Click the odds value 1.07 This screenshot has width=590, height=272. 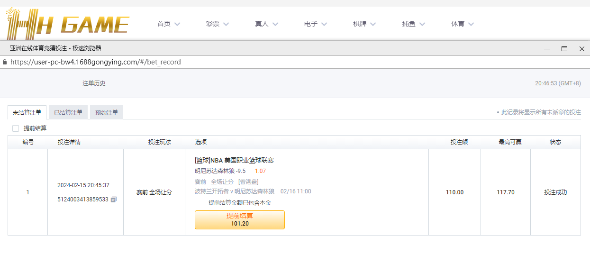(261, 171)
